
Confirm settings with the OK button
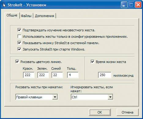(100, 112)
